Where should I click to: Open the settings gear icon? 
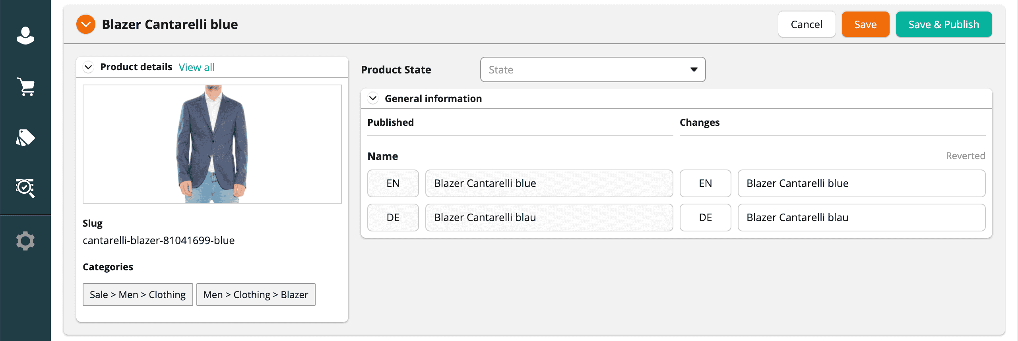(25, 241)
